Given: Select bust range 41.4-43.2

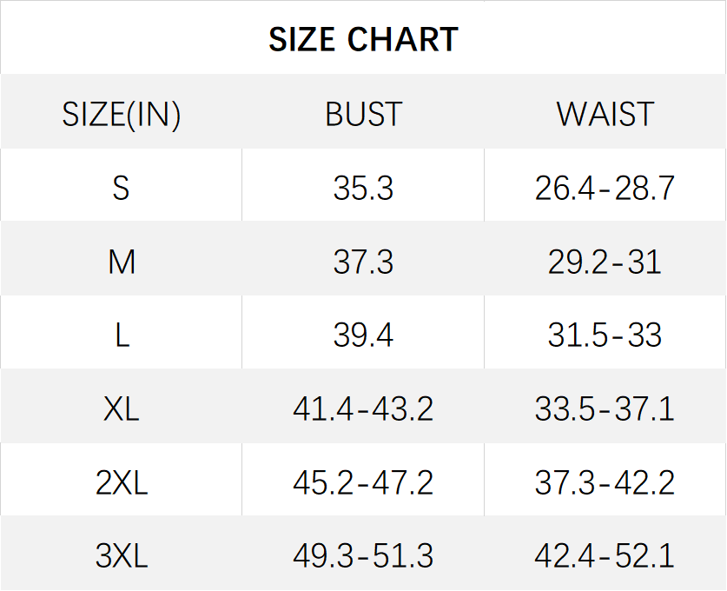Looking at the screenshot, I should click(x=363, y=409).
